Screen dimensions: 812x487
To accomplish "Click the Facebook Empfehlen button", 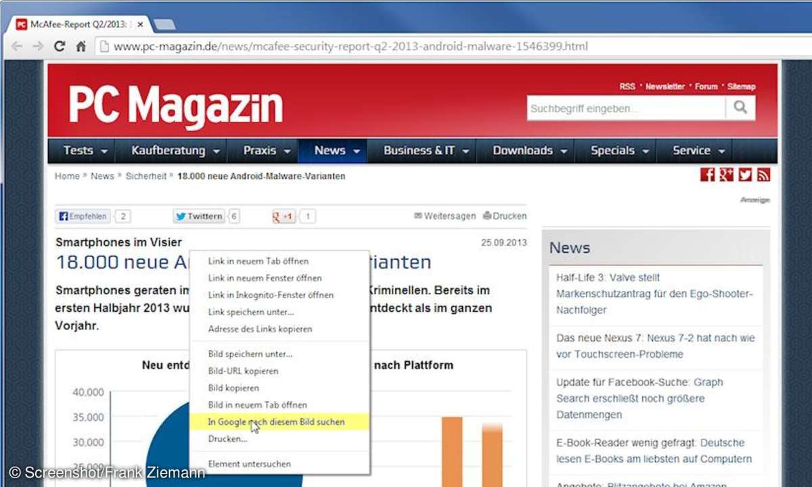I will [x=83, y=216].
